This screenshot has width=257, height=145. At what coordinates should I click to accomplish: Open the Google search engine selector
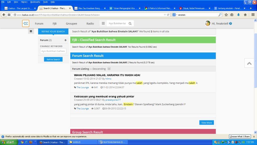point(175,15)
